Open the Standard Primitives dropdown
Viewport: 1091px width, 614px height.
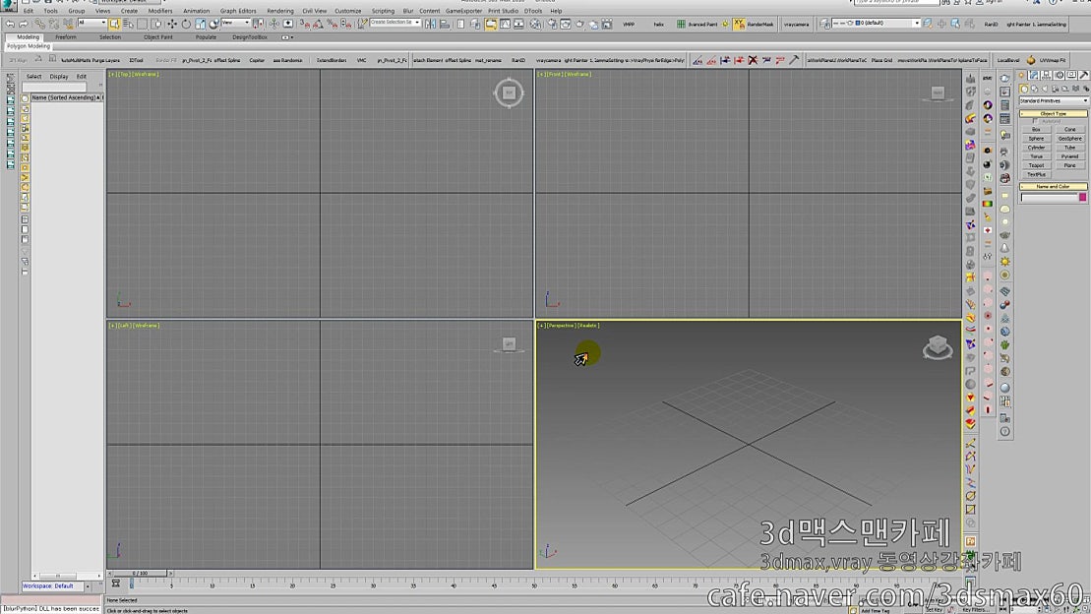tap(1054, 100)
